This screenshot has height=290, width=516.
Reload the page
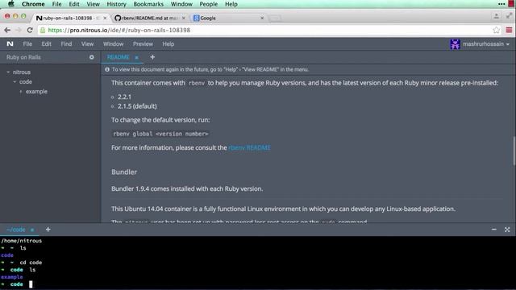coord(30,31)
